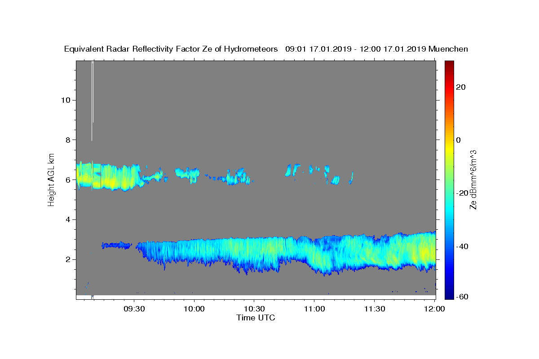The width and height of the screenshot is (539, 359).
Task: Click the 'Time UTC' axis label
Action: coord(256,318)
